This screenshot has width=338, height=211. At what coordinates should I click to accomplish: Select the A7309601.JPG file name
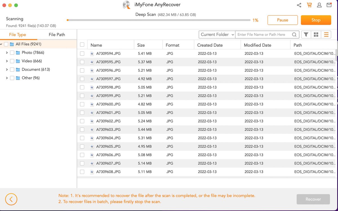coord(108,113)
